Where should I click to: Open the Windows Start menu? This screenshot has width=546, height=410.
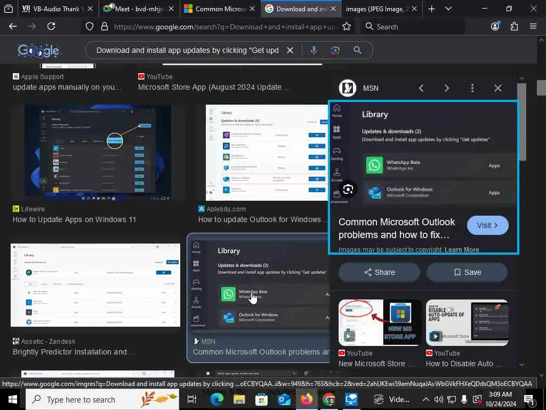pos(13,399)
